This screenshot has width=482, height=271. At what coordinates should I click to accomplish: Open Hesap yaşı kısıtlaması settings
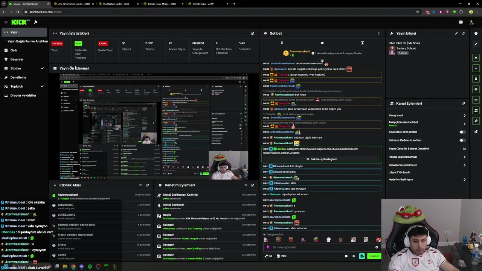pos(464,157)
